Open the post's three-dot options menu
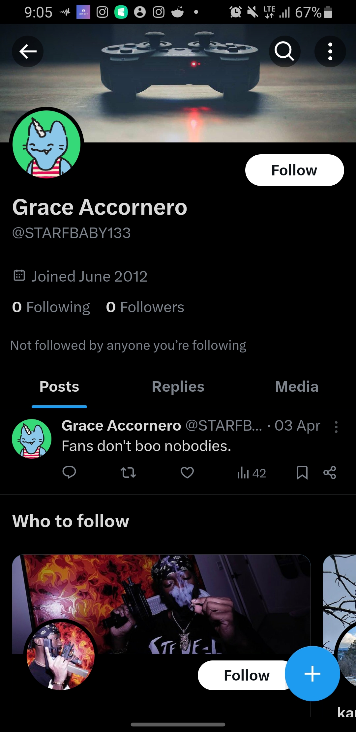356x732 pixels. (336, 427)
